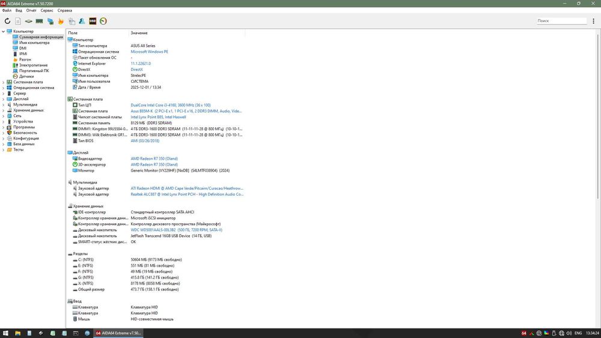Click in the Поиск search field
This screenshot has width=601, height=338.
coord(561,20)
